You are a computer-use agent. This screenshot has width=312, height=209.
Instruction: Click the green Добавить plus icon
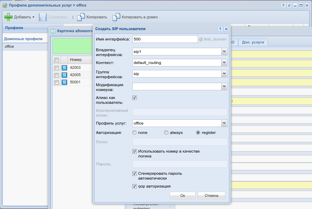click(x=8, y=17)
